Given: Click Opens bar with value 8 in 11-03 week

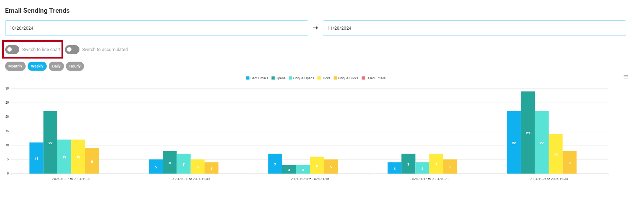Looking at the screenshot, I should tap(170, 162).
